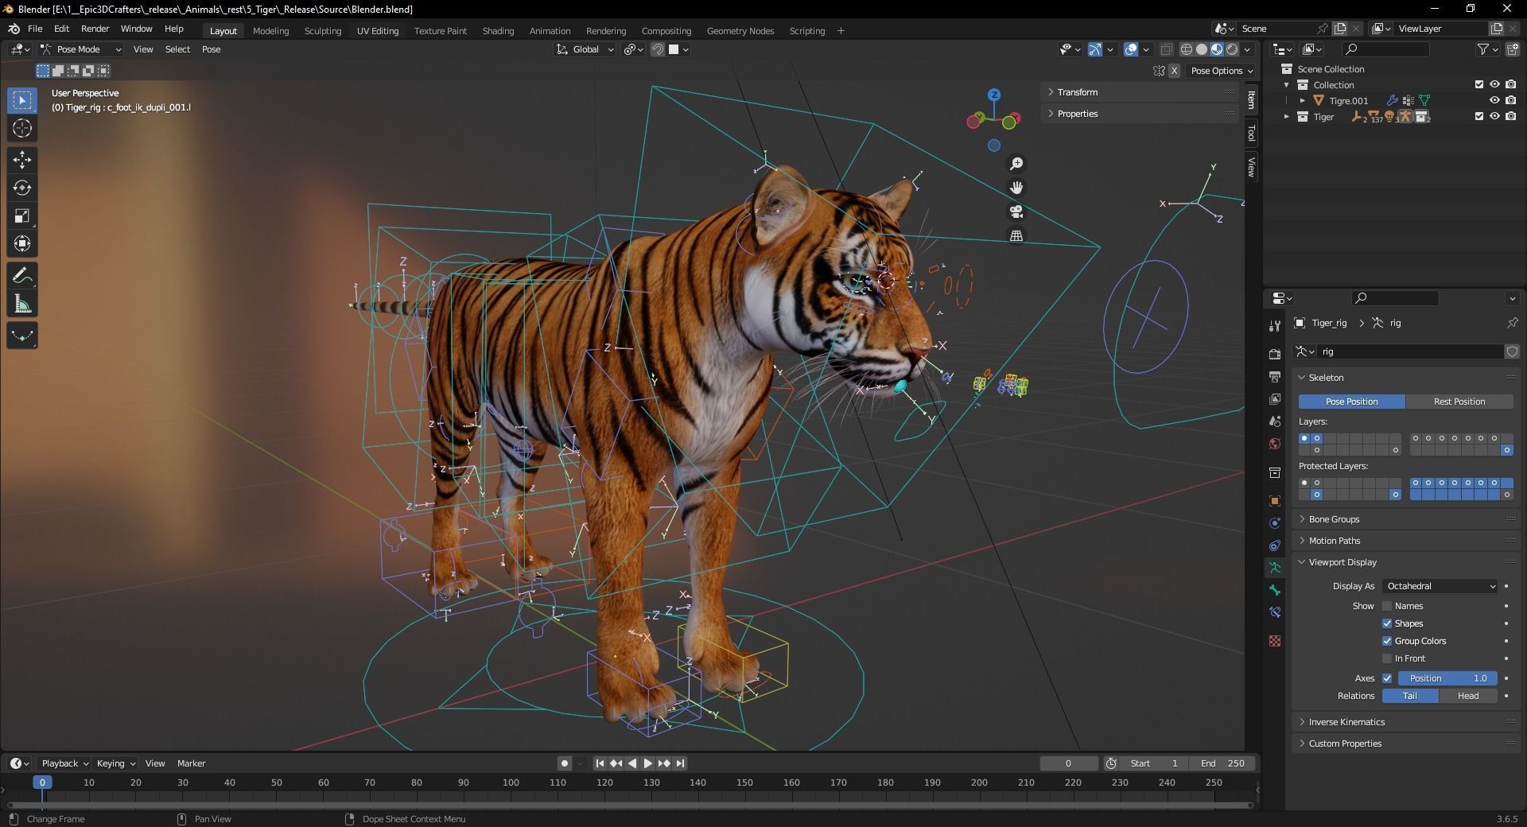This screenshot has width=1527, height=827.
Task: Enable the In Front checkbox
Action: [1387, 658]
